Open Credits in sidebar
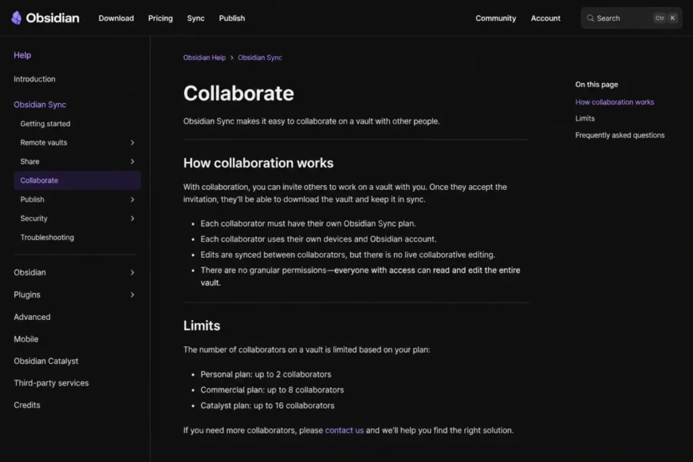 pos(27,405)
